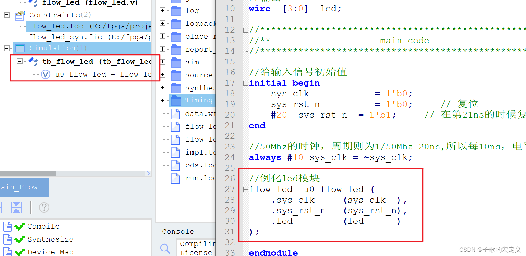Click line number 24 in the gutter
Viewport: 526px width, 256px height.
[x=230, y=157]
